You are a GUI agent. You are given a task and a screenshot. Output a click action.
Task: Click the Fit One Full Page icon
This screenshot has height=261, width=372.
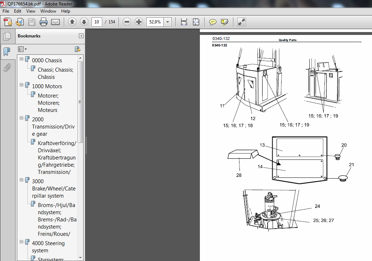click(x=196, y=22)
